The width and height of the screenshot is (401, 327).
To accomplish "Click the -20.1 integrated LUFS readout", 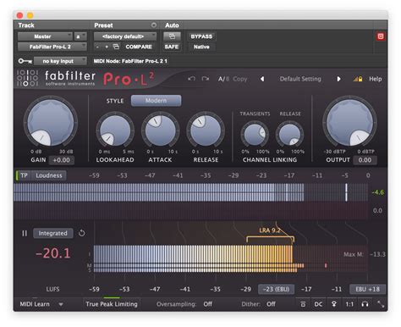I will 52,253.
